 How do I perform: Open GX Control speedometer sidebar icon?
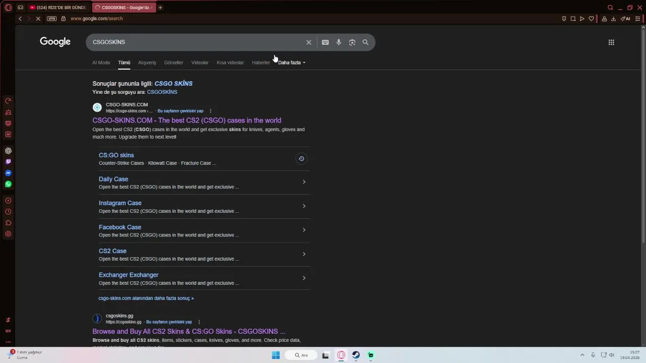click(x=8, y=101)
